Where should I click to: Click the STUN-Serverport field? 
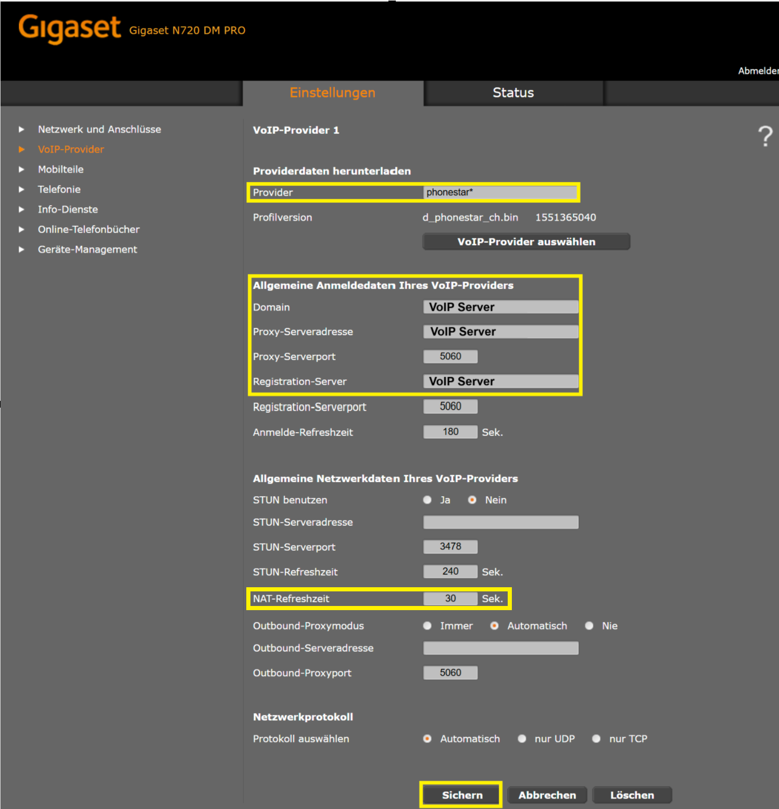pos(450,547)
